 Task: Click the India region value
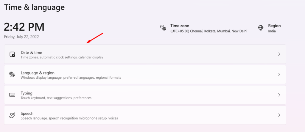pos(272,31)
